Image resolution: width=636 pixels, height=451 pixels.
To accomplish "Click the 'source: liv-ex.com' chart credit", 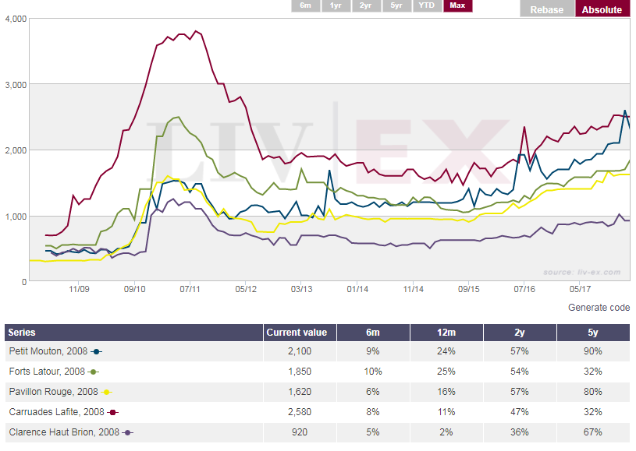I will (582, 272).
